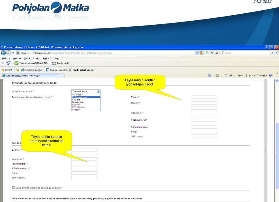The width and height of the screenshot is (279, 202).
Task: Refresh the page with green arrows icon
Action: [x=212, y=53]
